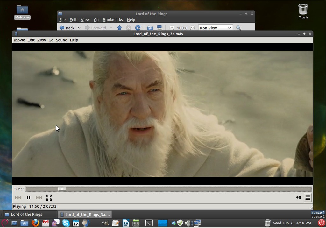The width and height of the screenshot is (326, 228).
Task: Open the Trash desktop icon
Action: pyautogui.click(x=303, y=11)
